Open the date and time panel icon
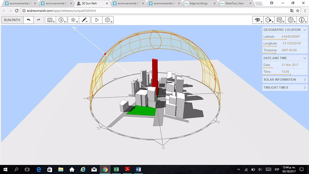309x174 pixels. (x=280, y=20)
